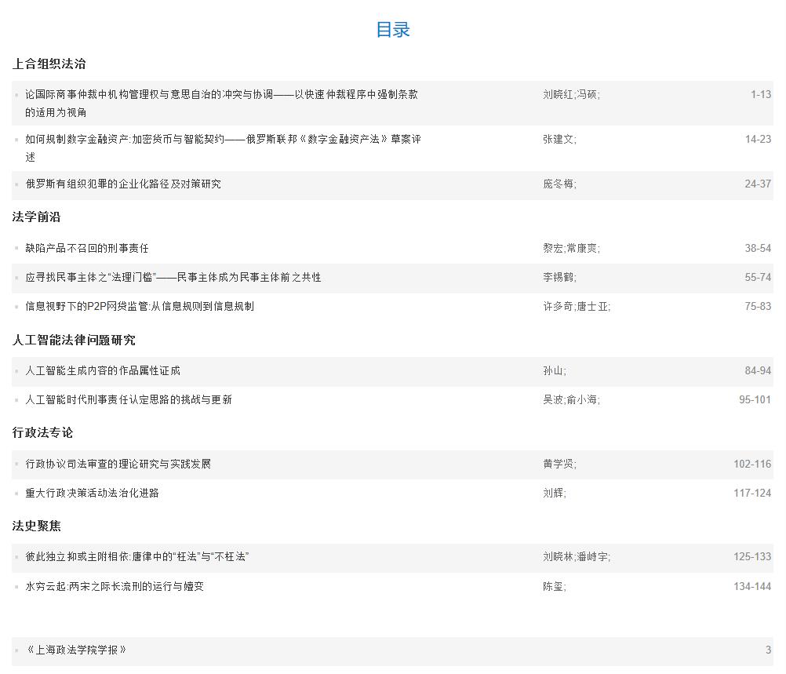Image resolution: width=786 pixels, height=674 pixels.
Task: Click the 人工智能法律问题研究 section heading
Action: [x=74, y=341]
